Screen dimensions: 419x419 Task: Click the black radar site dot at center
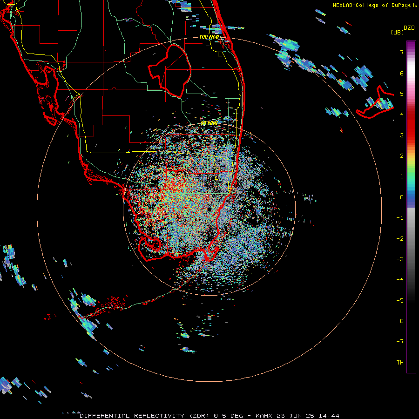tap(209, 209)
